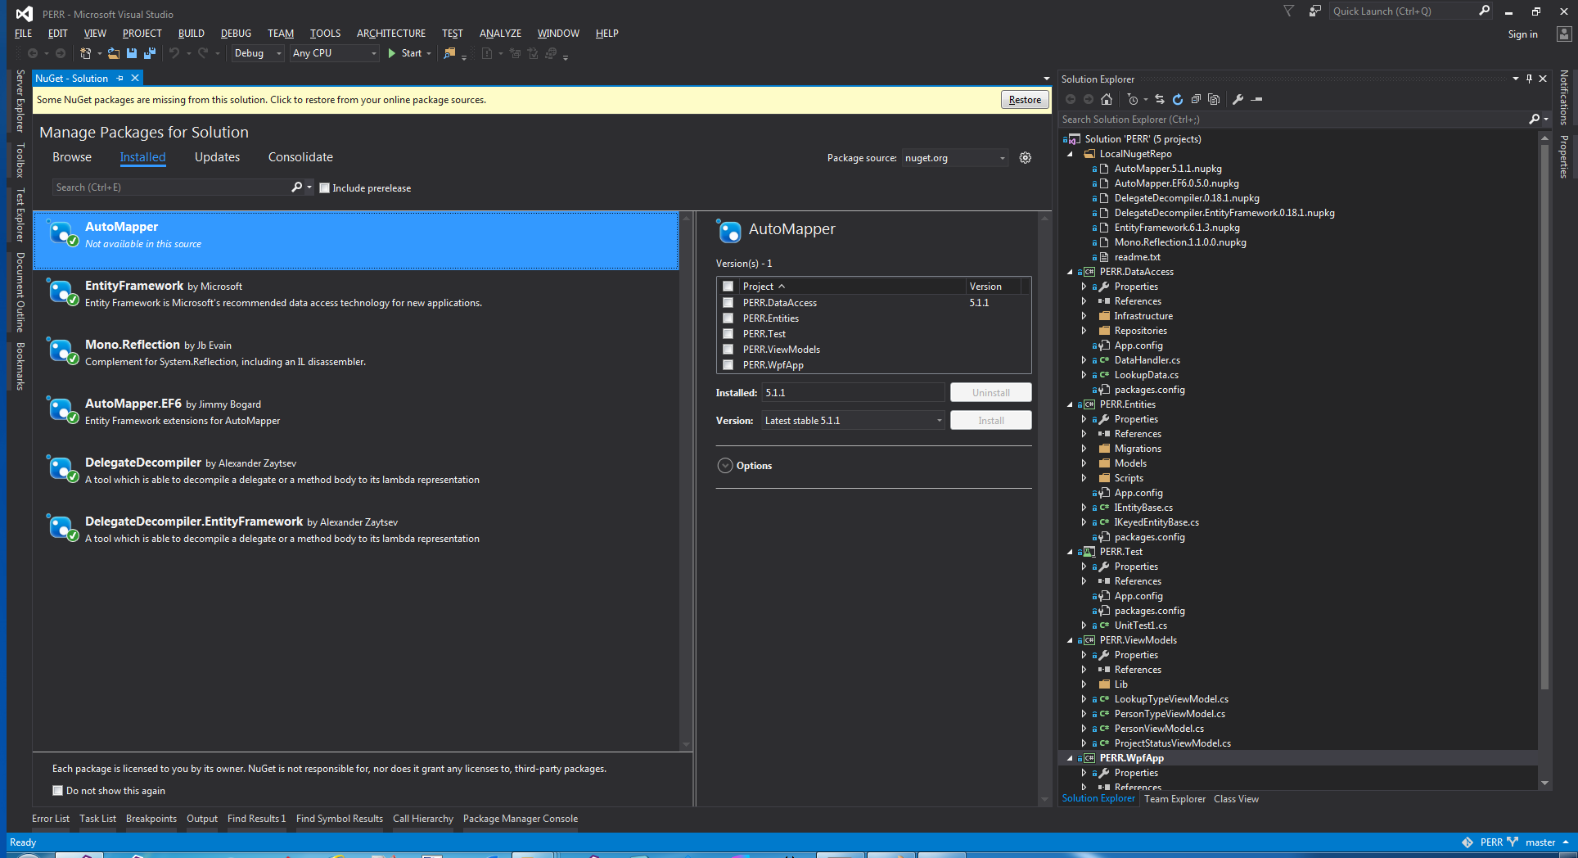Expand the Options section

tap(725, 466)
